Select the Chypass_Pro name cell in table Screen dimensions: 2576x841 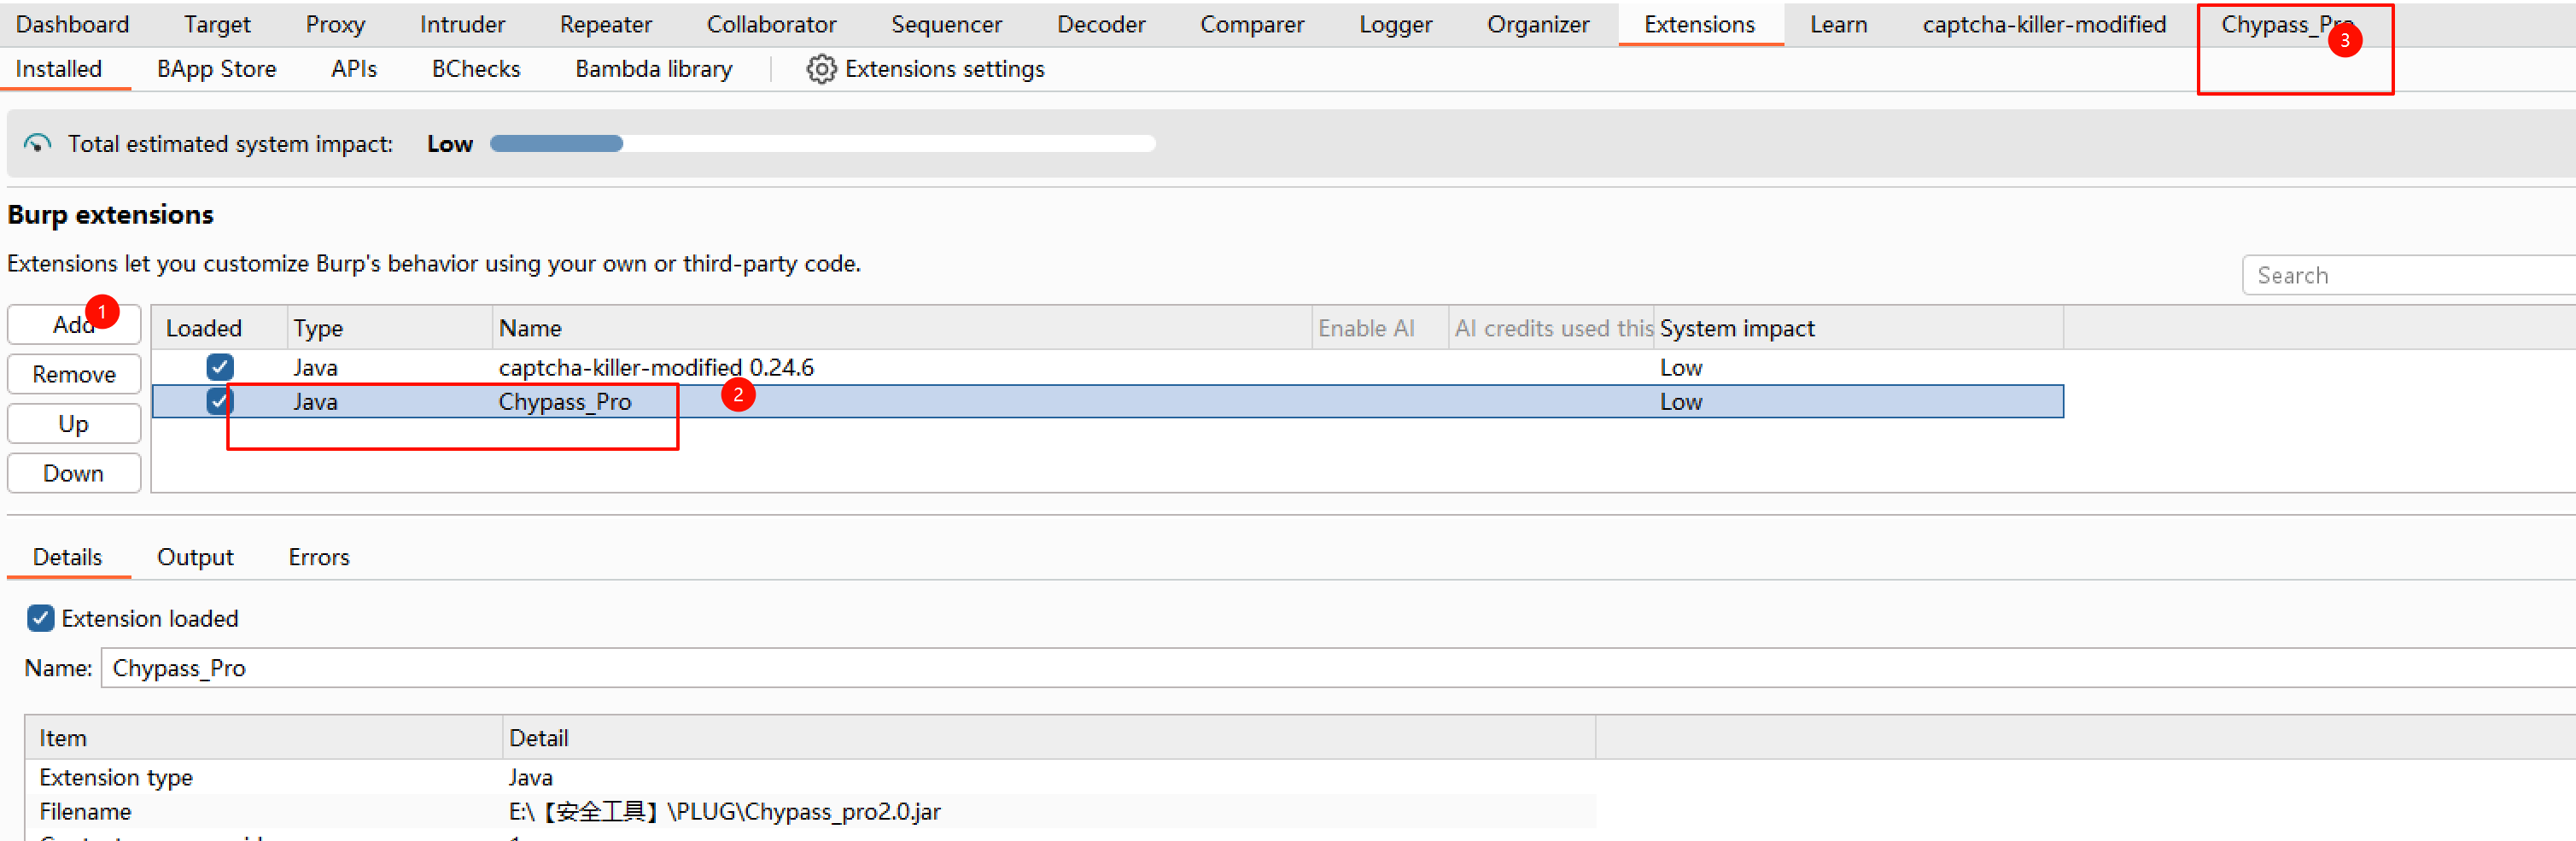tap(565, 401)
